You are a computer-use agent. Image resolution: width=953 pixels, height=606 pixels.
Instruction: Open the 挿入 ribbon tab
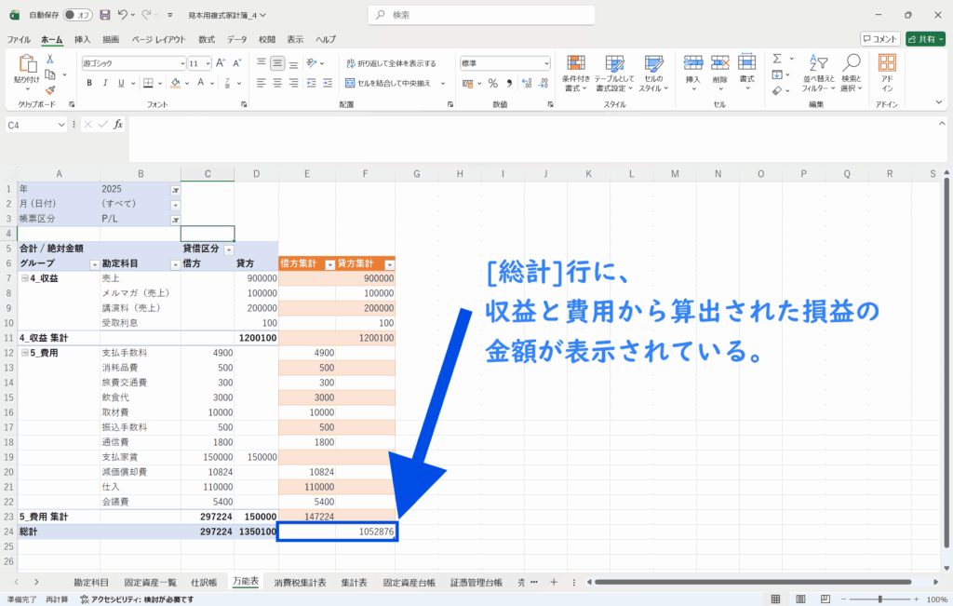tap(82, 40)
